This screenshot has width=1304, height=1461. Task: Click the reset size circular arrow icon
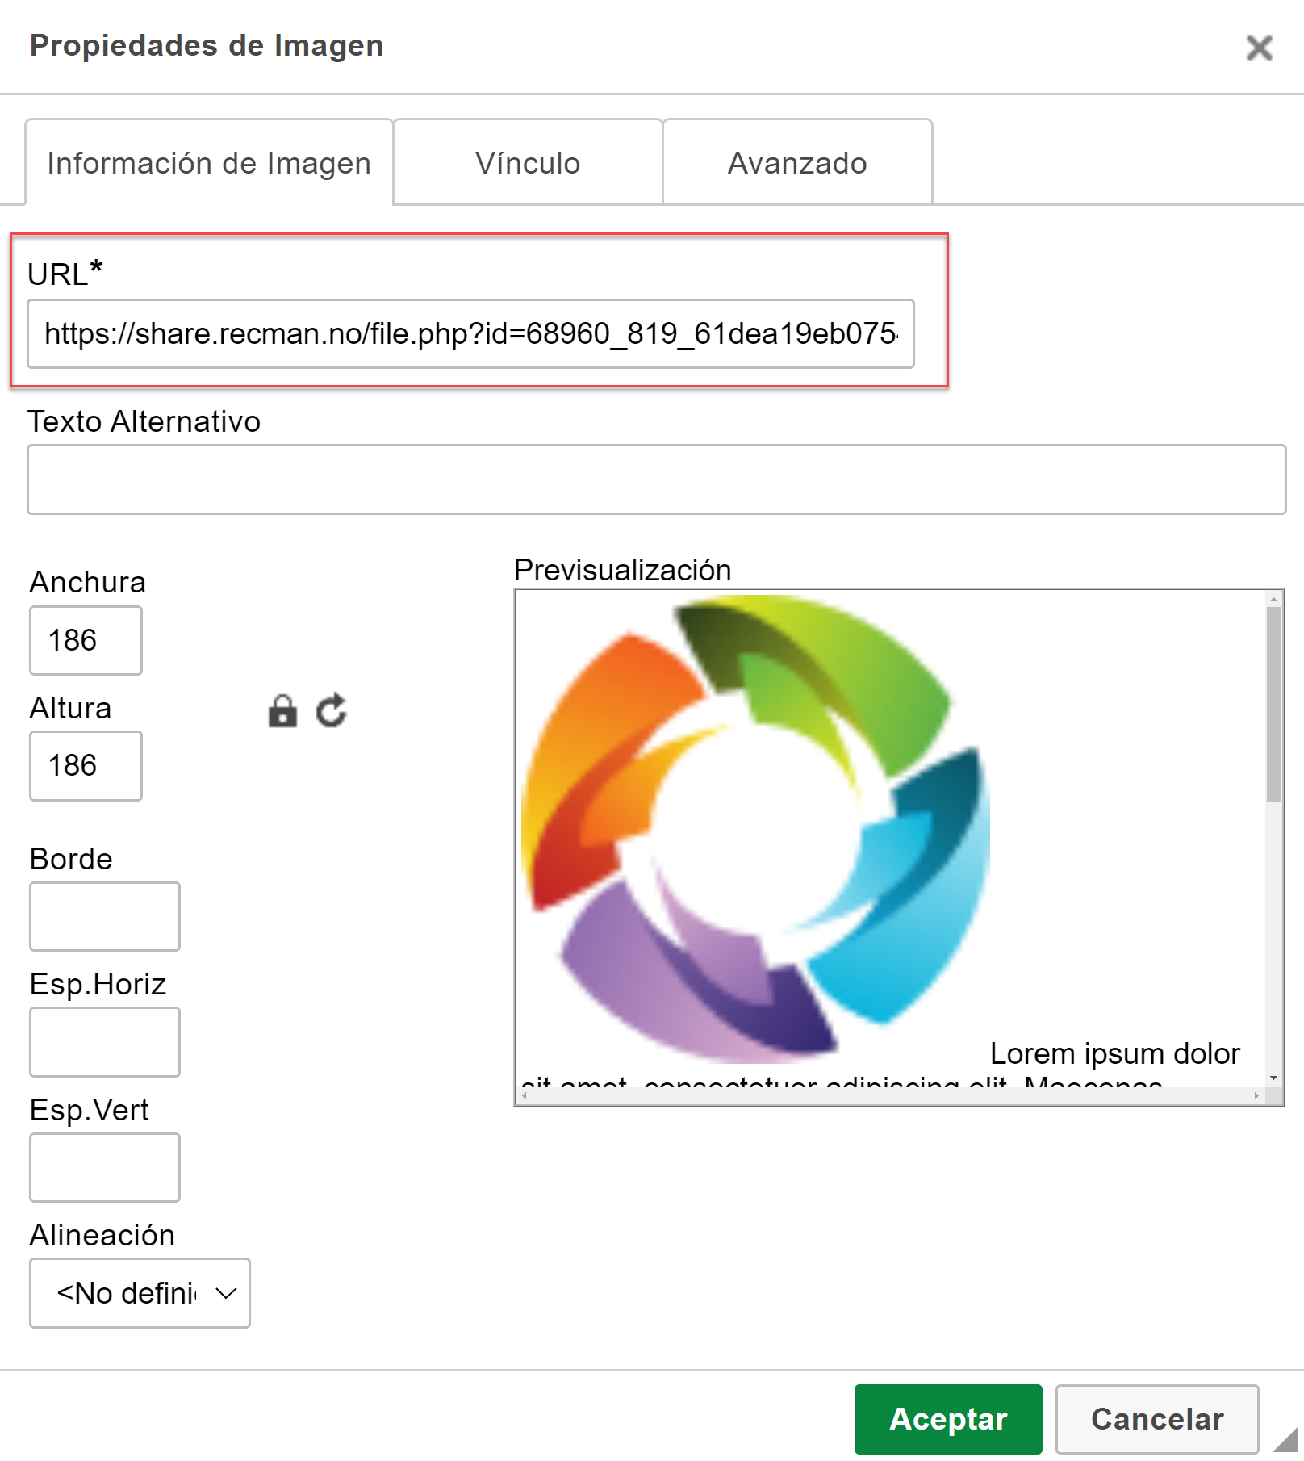(331, 712)
